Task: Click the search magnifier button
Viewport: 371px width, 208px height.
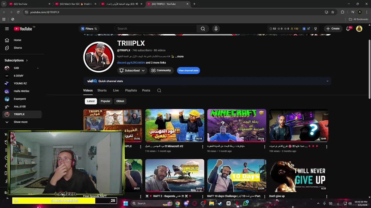Action: pyautogui.click(x=203, y=29)
